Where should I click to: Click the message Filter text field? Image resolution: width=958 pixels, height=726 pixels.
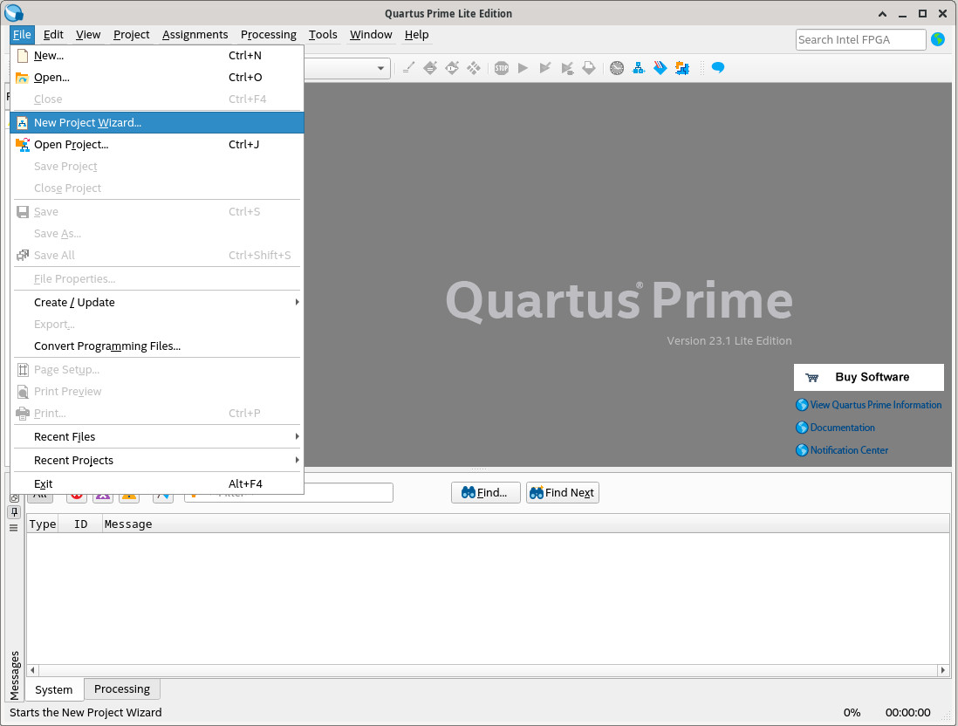pyautogui.click(x=289, y=492)
